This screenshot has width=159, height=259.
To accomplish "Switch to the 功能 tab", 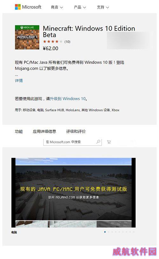I will point(19,132).
